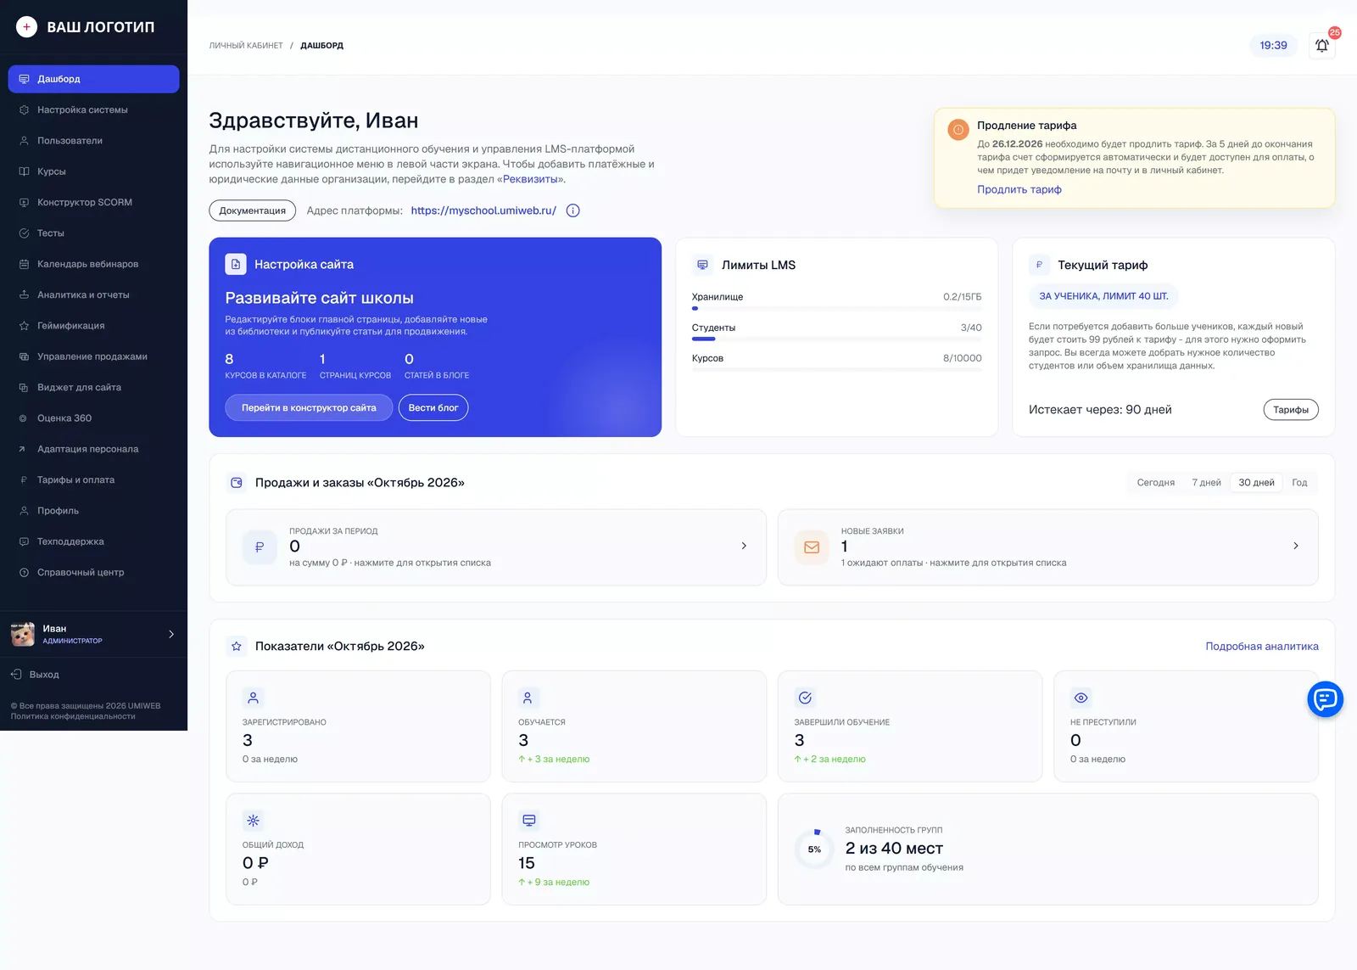1357x970 pixels.
Task: Select the 30 дней period tab
Action: pos(1256,483)
